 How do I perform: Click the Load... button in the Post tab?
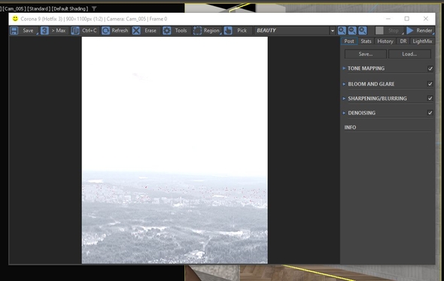(409, 54)
